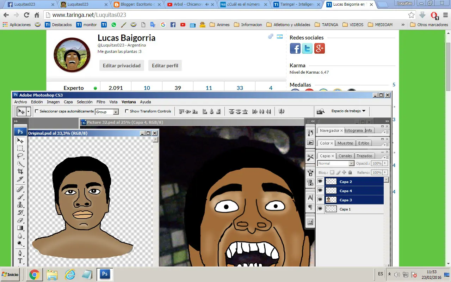Select the Move tool in Photoshop toolbox

point(20,141)
